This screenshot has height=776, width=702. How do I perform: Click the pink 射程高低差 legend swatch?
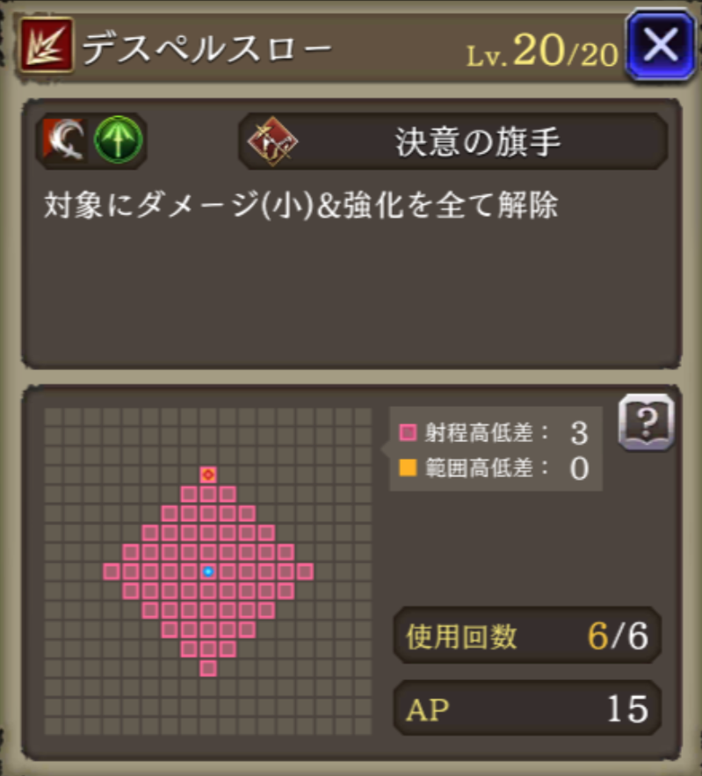[409, 432]
